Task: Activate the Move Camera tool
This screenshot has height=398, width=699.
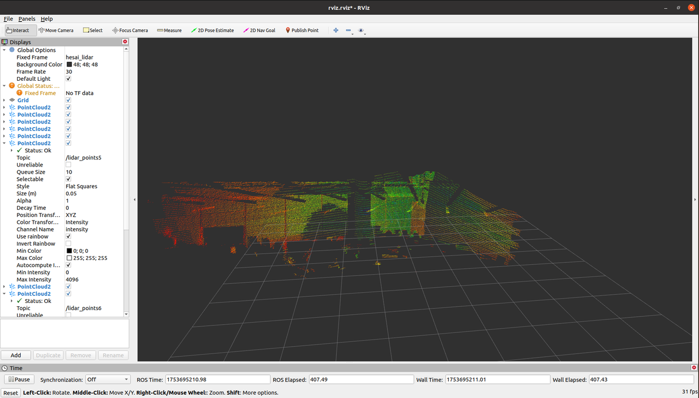Action: [56, 31]
